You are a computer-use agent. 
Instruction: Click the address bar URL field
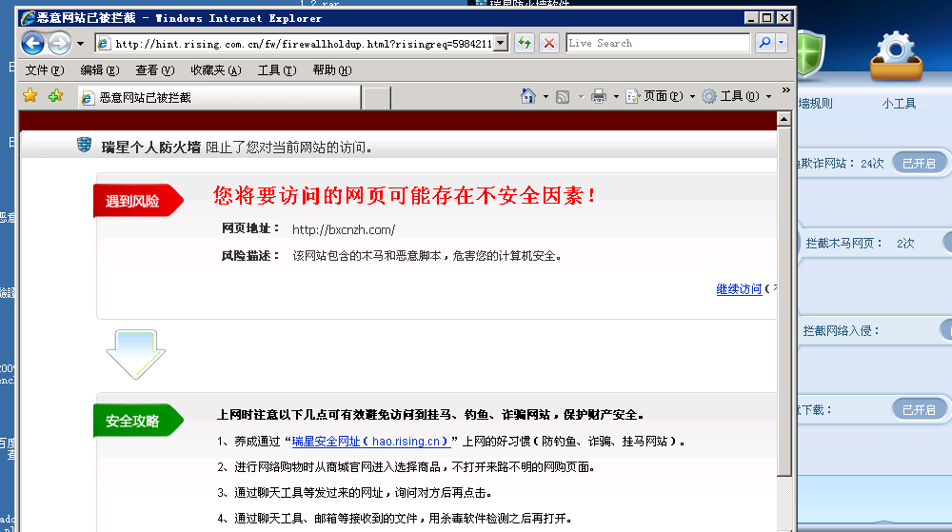(x=295, y=44)
